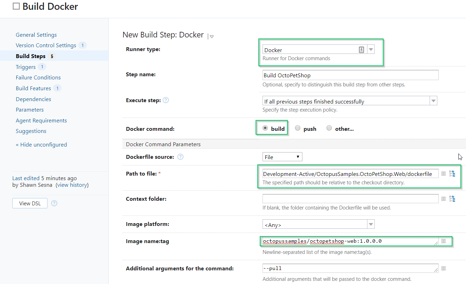Open the Image platform dropdown
Image resolution: width=466 pixels, height=284 pixels.
click(371, 224)
